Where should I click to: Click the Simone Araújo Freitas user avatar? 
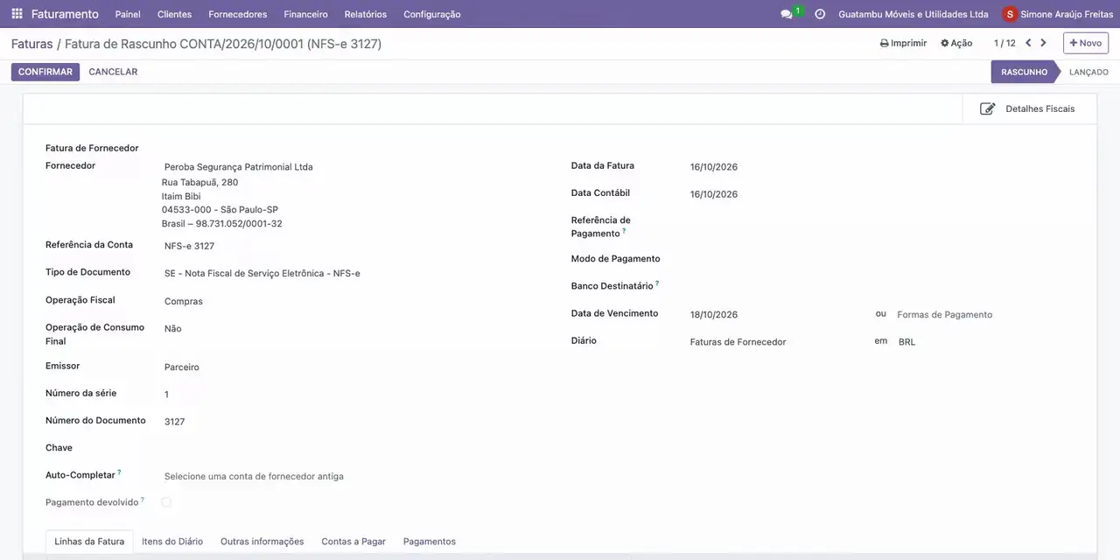point(1011,14)
